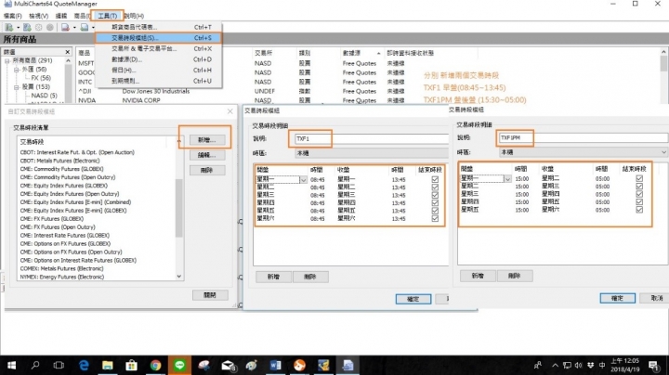Launch Microsoft Edge from the taskbar
The image size is (669, 375).
(84, 365)
